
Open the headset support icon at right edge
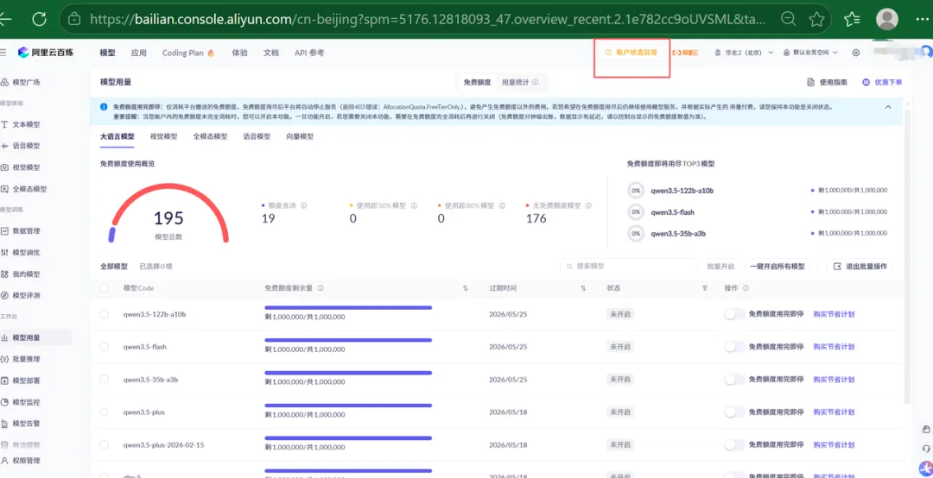pyautogui.click(x=926, y=447)
